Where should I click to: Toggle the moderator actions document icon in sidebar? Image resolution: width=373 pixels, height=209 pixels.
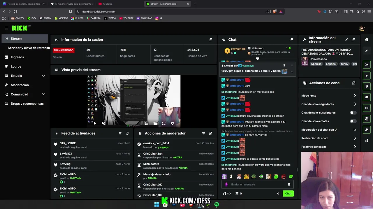click(x=367, y=86)
